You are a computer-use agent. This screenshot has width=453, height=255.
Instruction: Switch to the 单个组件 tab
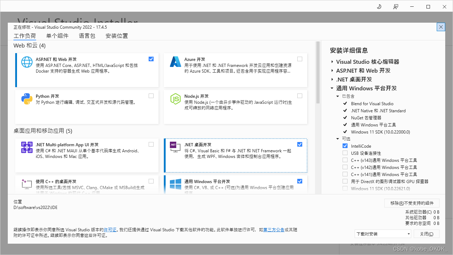click(57, 35)
